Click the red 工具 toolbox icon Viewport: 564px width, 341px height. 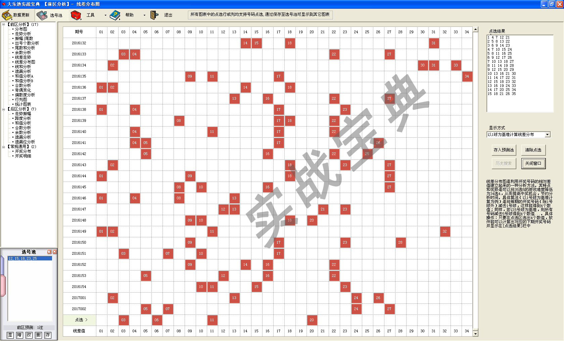[76, 15]
